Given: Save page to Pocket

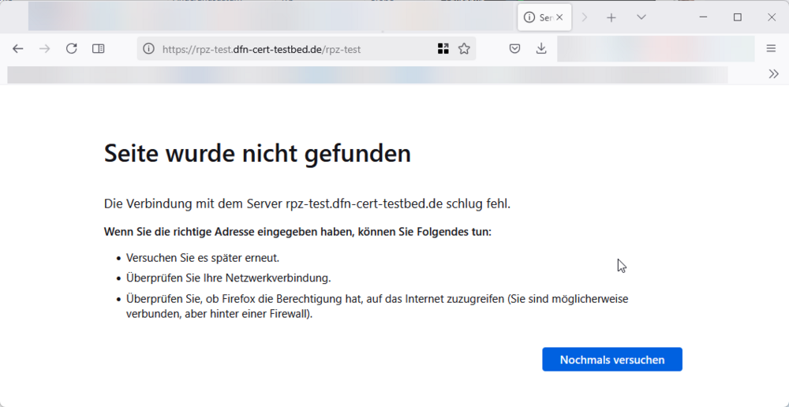Looking at the screenshot, I should pyautogui.click(x=514, y=49).
